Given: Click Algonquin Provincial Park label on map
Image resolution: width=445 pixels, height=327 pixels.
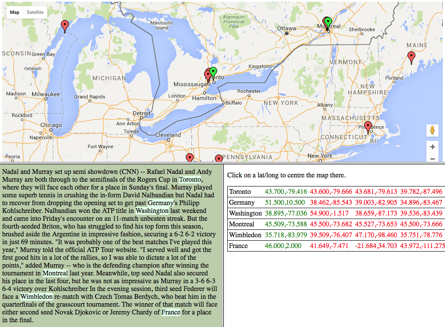Looking at the screenshot, I should [234, 22].
